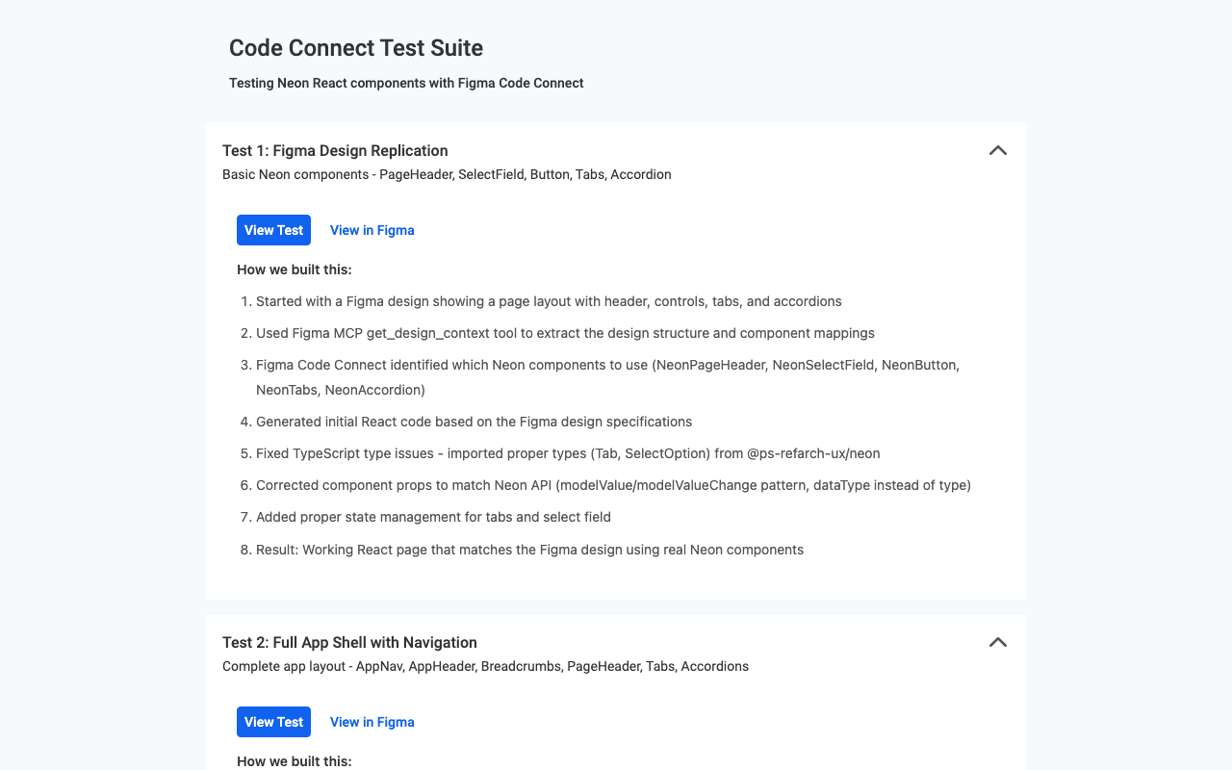Open the View in Figma link for Test 1
The height and width of the screenshot is (770, 1232).
(372, 230)
